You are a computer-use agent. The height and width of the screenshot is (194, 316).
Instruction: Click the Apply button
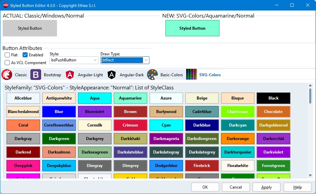(x=266, y=187)
